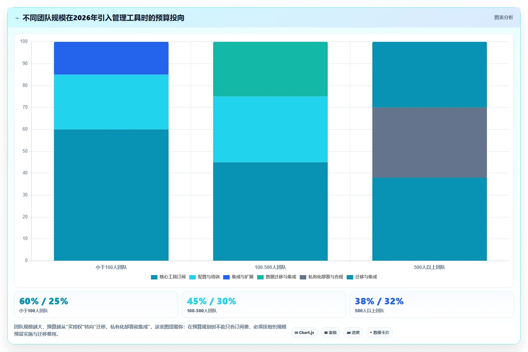The height and width of the screenshot is (352, 528).
Task: Toggle the 核心工具订阅 legend swatch
Action: pos(154,277)
